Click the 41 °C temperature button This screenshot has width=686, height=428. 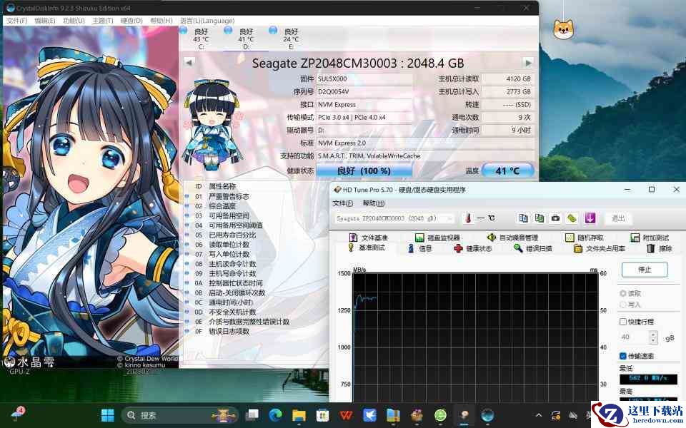[507, 170]
